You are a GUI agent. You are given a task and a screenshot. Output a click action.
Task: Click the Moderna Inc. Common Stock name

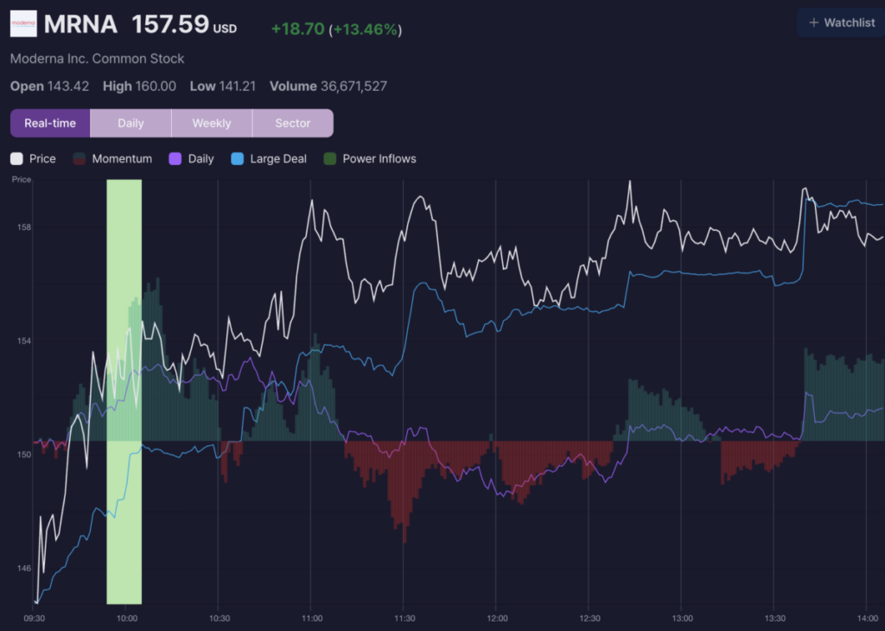(x=97, y=59)
